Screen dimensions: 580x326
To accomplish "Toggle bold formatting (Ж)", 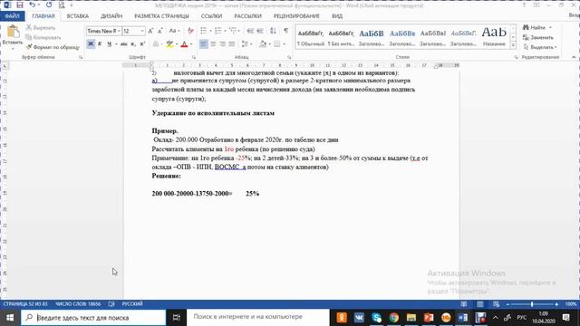I will pos(91,44).
